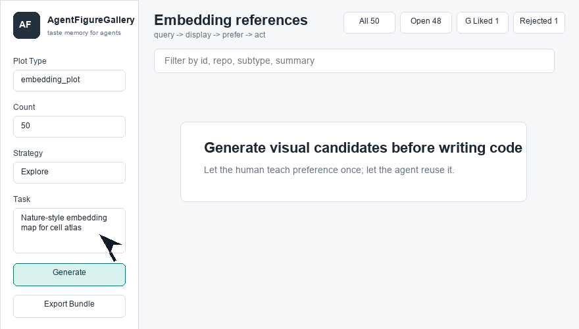
Task: Click the AF logo icon
Action: click(x=26, y=25)
